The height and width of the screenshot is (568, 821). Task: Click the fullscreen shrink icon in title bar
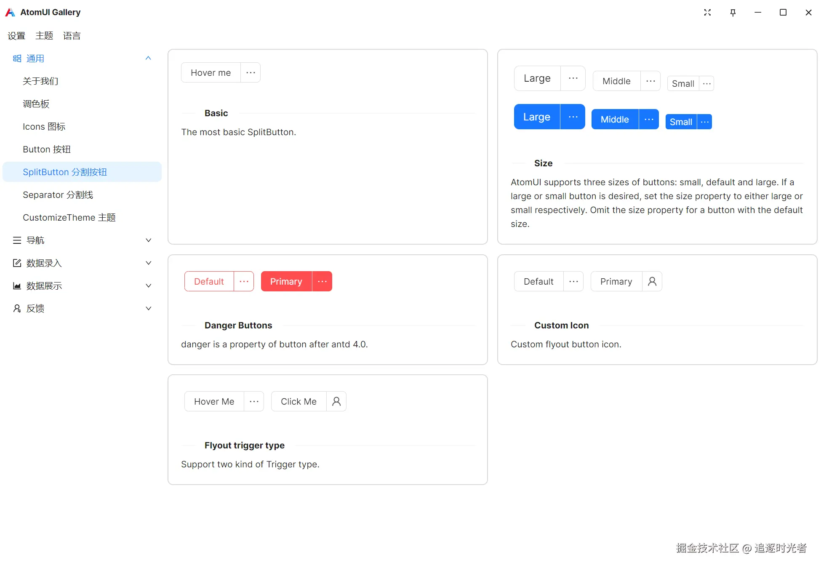click(707, 13)
